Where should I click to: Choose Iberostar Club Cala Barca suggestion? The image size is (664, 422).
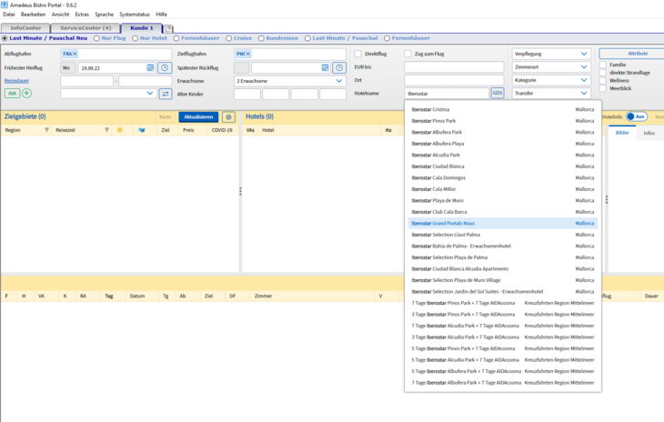point(503,212)
